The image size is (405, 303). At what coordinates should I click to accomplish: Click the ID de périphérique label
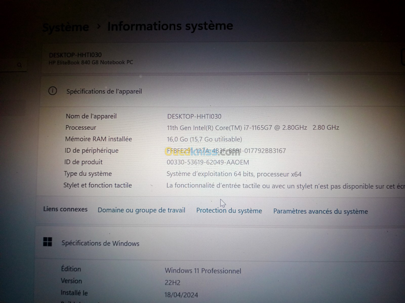point(91,150)
